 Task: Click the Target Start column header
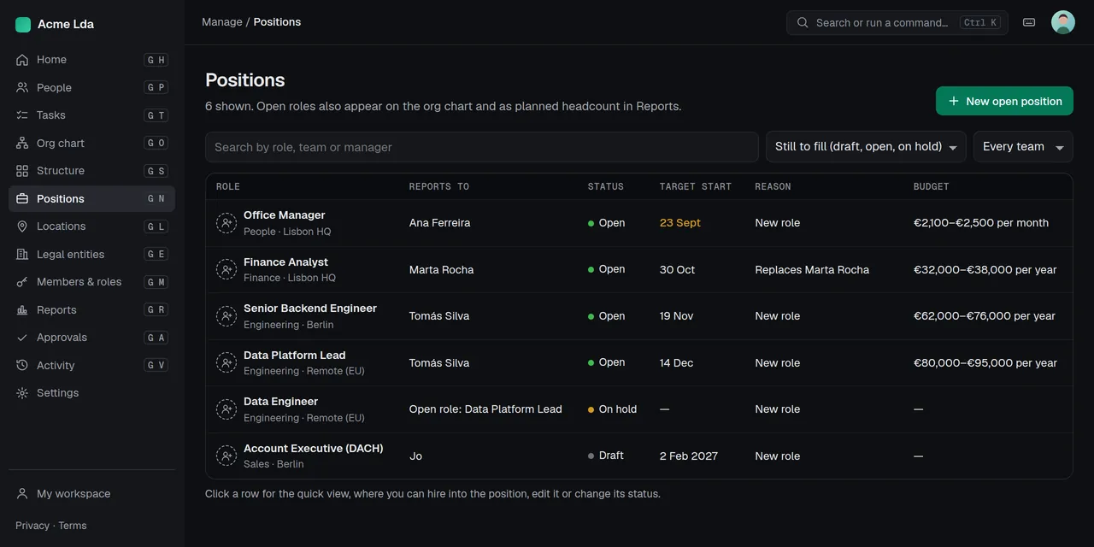pos(696,186)
